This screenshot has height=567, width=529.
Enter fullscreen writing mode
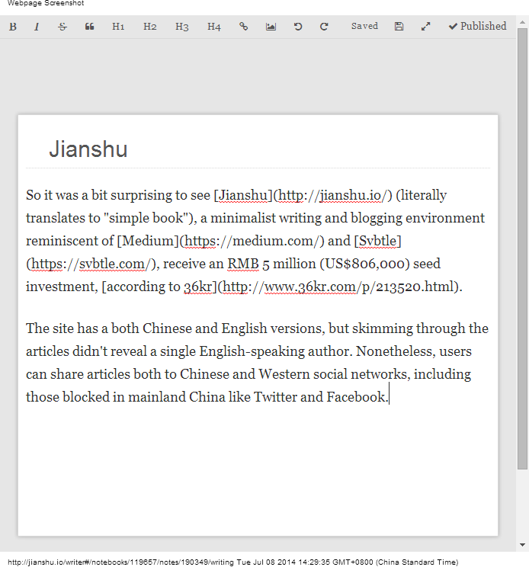(425, 27)
